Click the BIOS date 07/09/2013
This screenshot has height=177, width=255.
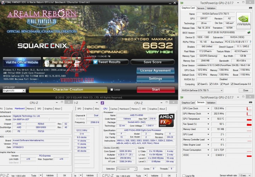(x=41, y=147)
